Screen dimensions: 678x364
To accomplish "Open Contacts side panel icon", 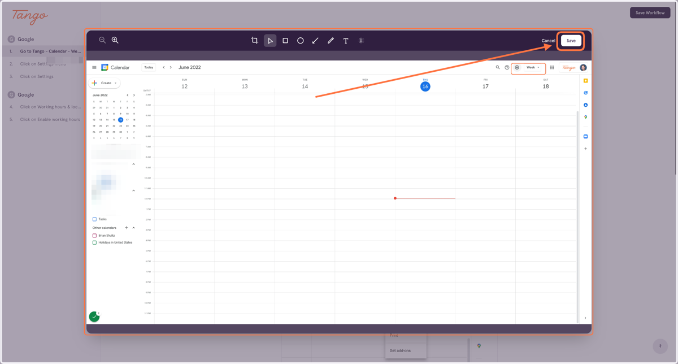I will (585, 105).
